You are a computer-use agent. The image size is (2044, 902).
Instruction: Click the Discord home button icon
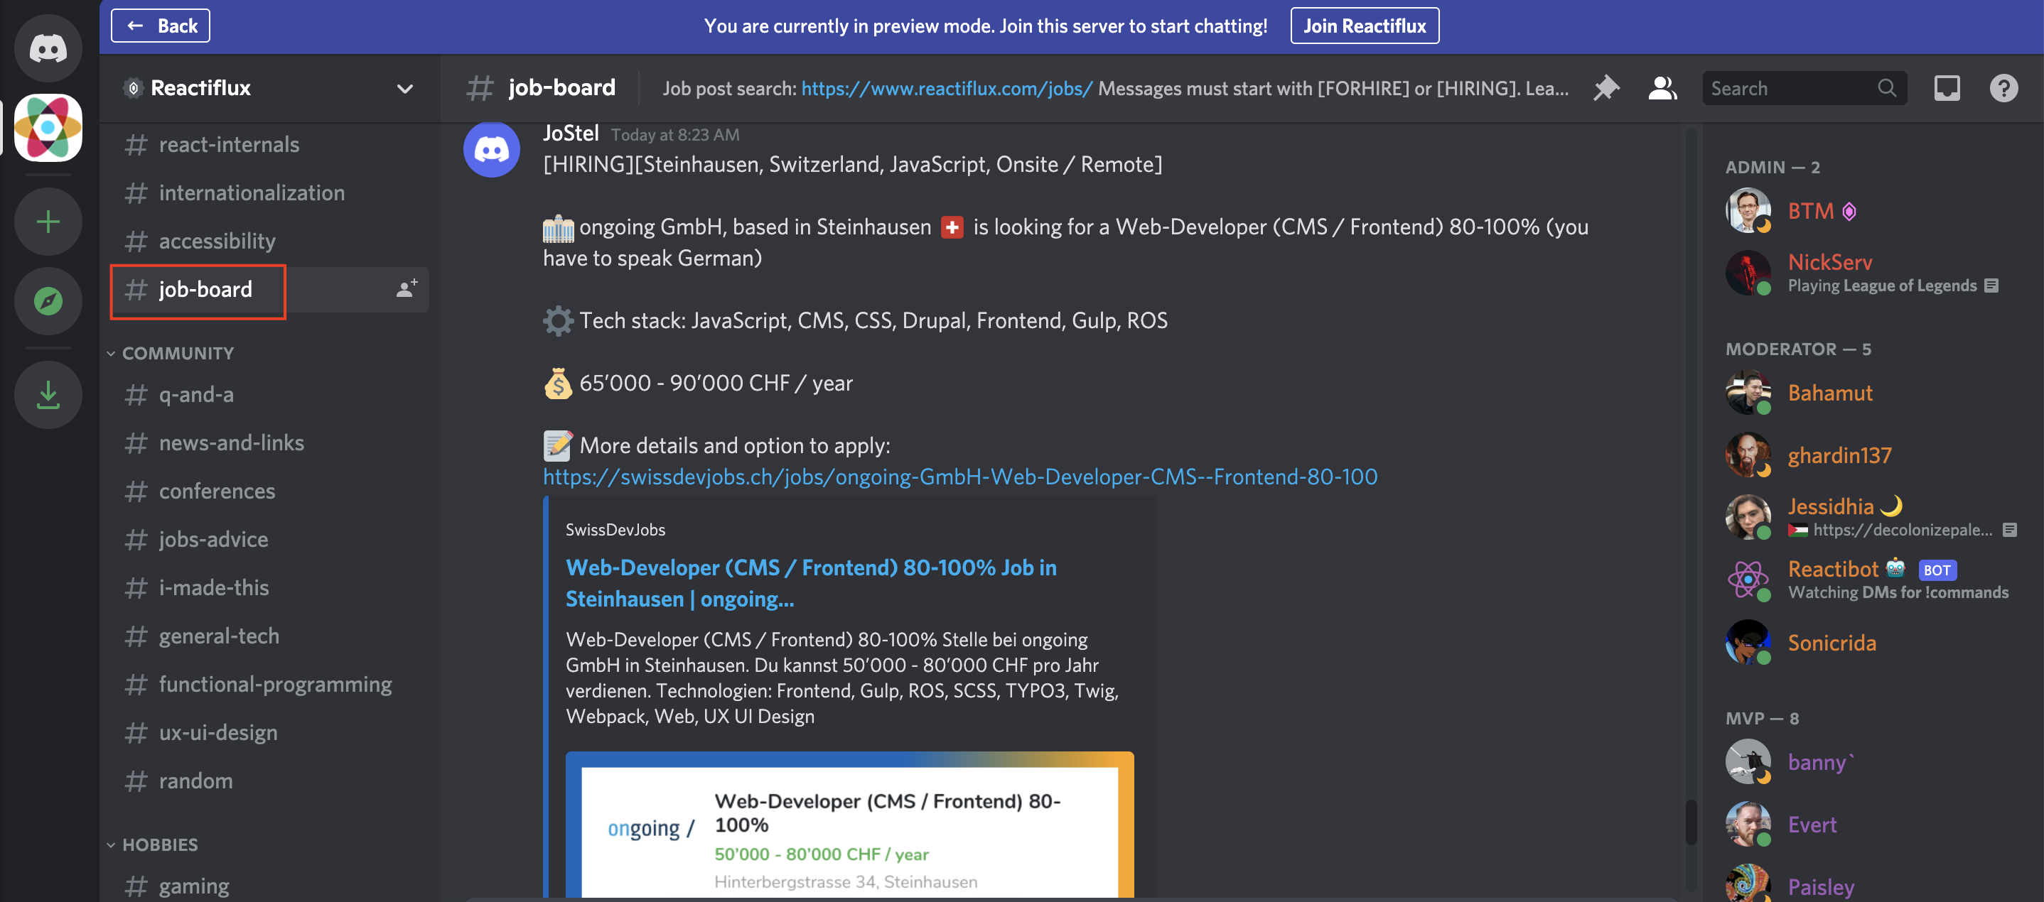(48, 86)
